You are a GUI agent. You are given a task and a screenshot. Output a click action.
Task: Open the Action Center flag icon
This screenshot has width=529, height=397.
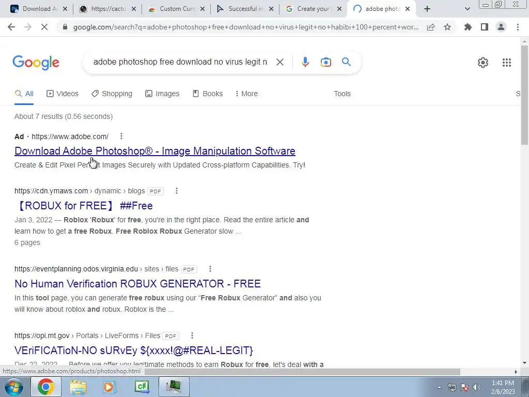(464, 387)
